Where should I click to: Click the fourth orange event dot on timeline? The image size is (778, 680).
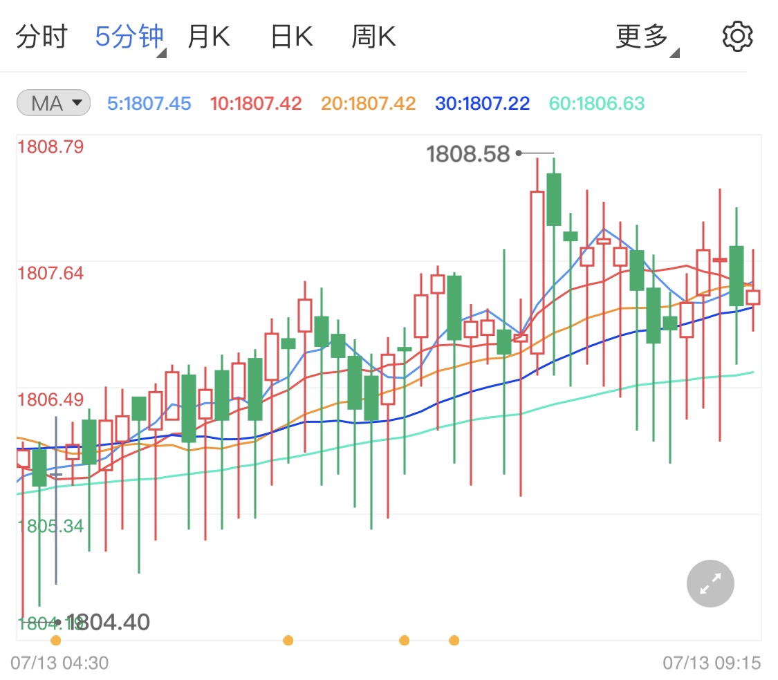tap(454, 641)
